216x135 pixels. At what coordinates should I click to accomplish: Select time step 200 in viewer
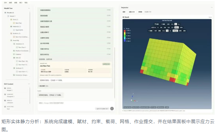point(165,27)
